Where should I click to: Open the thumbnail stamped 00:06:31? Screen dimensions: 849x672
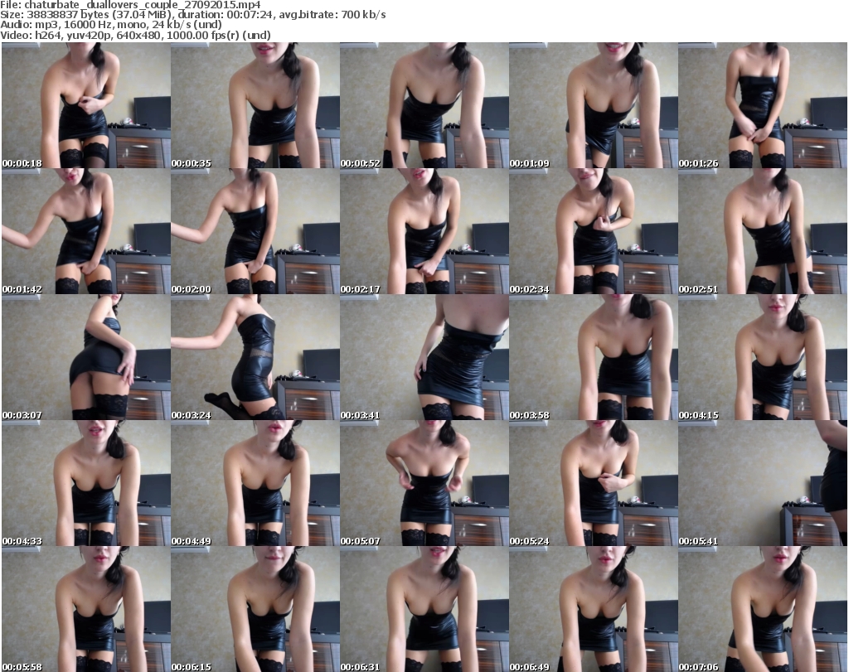[x=424, y=609]
